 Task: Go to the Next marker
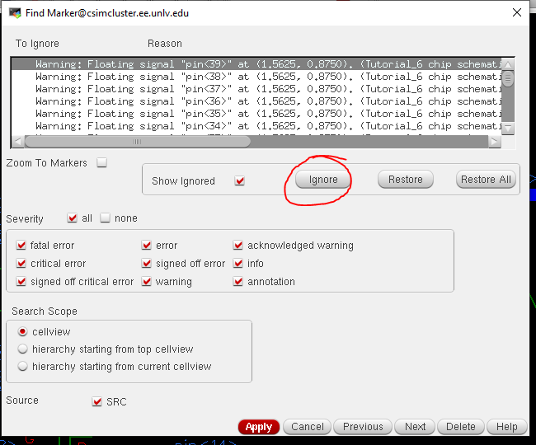point(415,427)
